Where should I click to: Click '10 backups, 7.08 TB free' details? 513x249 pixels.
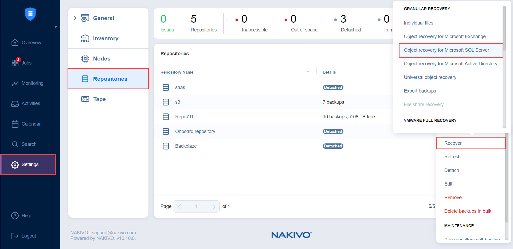click(348, 117)
